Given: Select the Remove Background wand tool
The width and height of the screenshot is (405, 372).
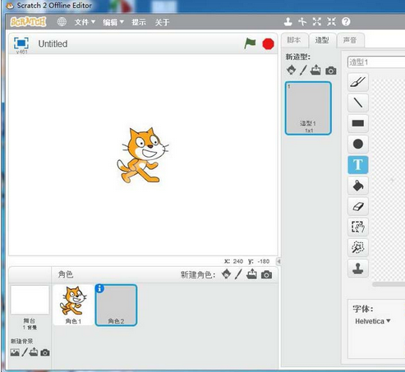Looking at the screenshot, I should point(358,248).
